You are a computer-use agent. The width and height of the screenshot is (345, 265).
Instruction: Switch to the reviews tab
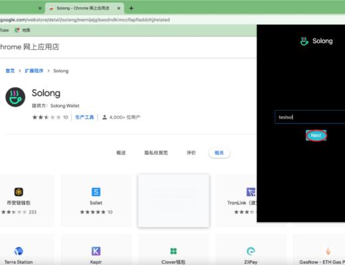click(x=191, y=153)
